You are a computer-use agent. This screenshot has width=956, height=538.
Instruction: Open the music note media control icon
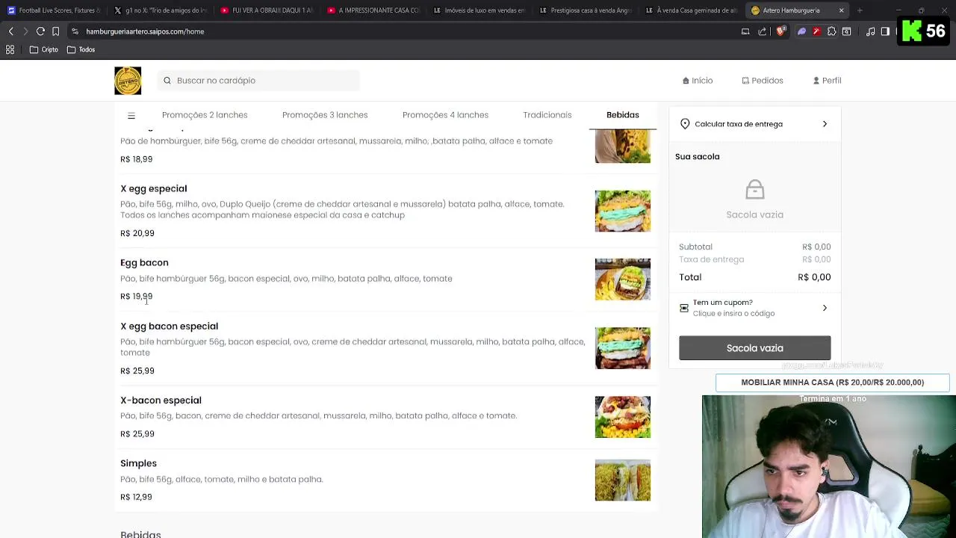click(x=871, y=31)
